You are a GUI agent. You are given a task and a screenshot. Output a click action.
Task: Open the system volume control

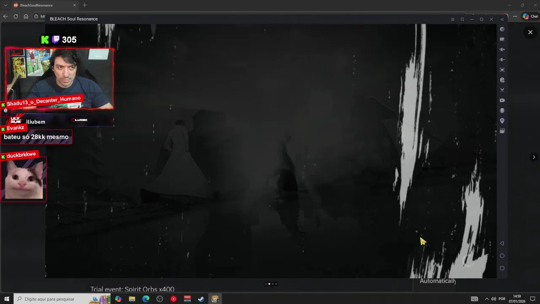pos(494,299)
